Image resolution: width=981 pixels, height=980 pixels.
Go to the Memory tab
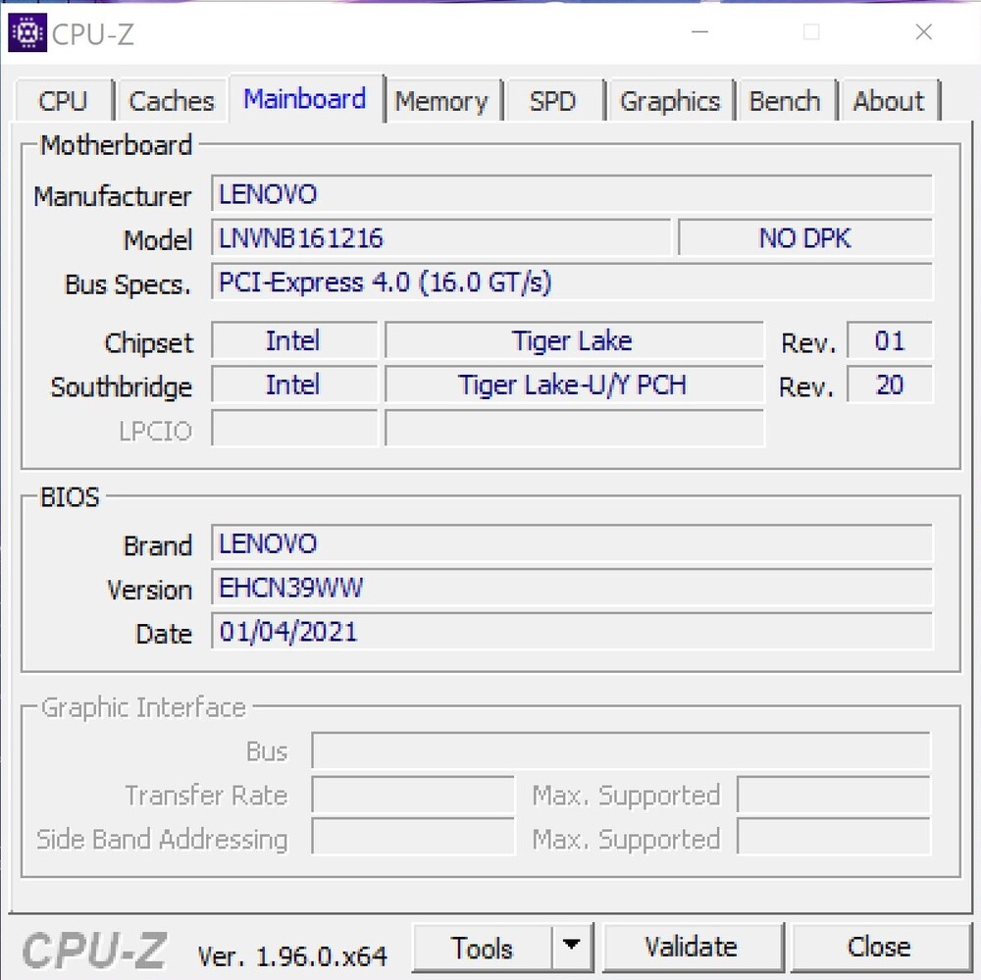441,101
